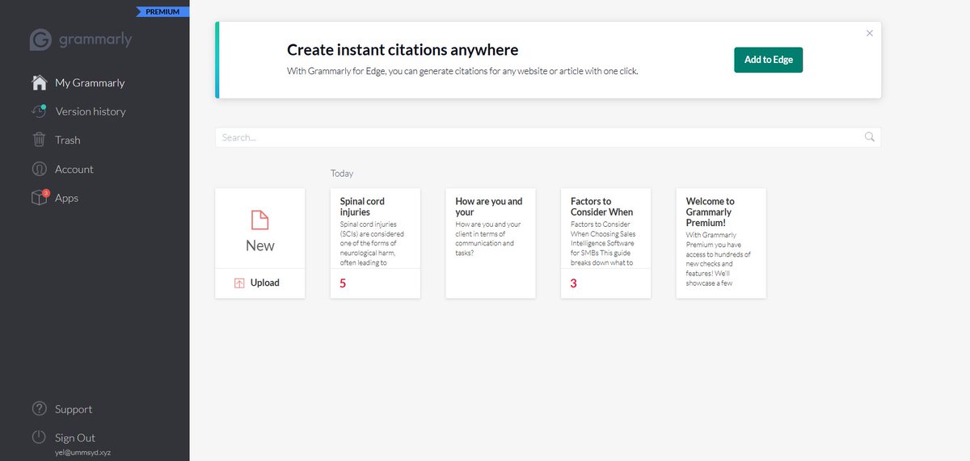Click Upload button label
Screen dimensions: 970x461
point(265,283)
